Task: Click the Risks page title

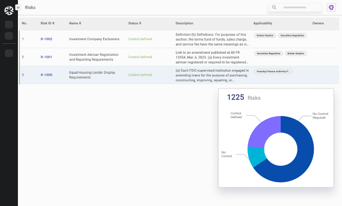Action: (x=30, y=8)
